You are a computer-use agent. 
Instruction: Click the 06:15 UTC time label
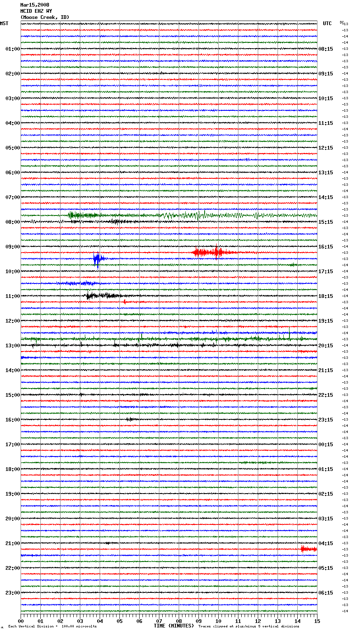click(x=326, y=593)
